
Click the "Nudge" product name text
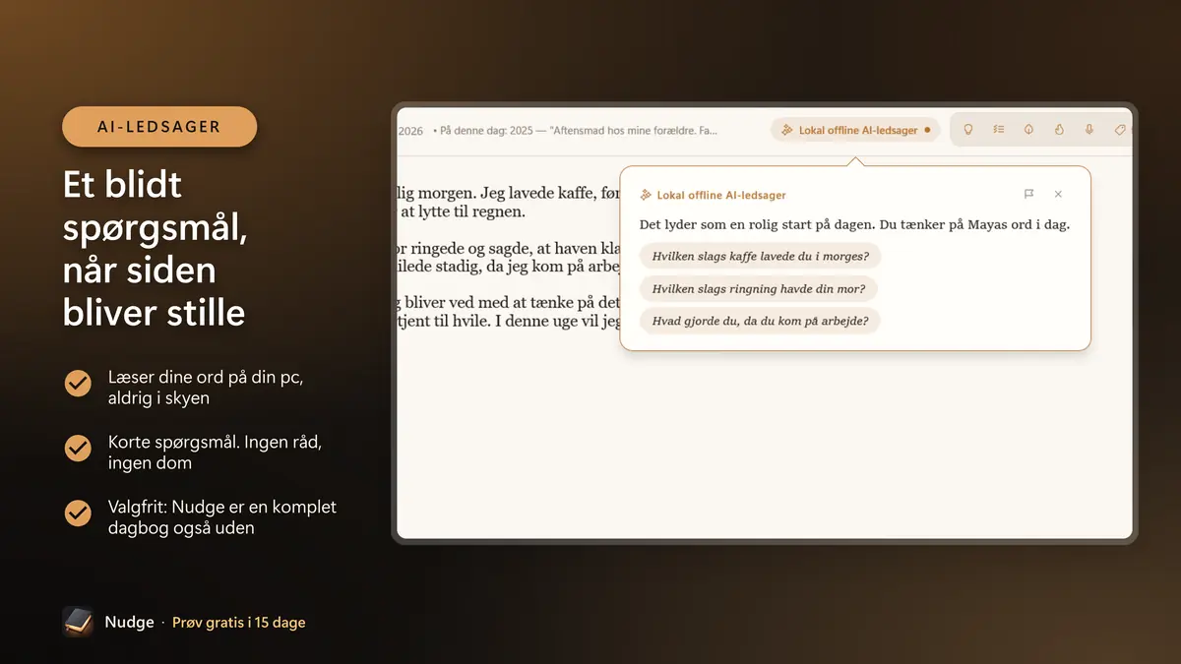click(x=130, y=623)
